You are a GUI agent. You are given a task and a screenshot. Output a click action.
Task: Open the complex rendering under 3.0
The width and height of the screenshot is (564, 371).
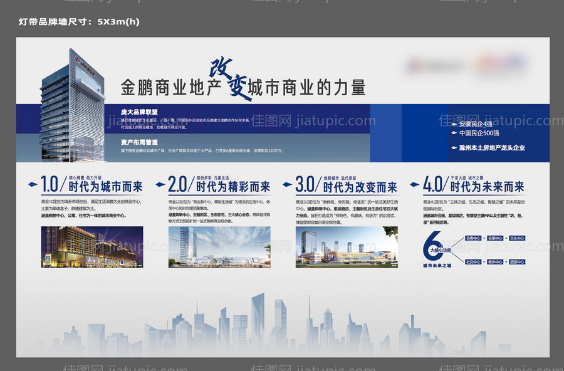click(347, 247)
